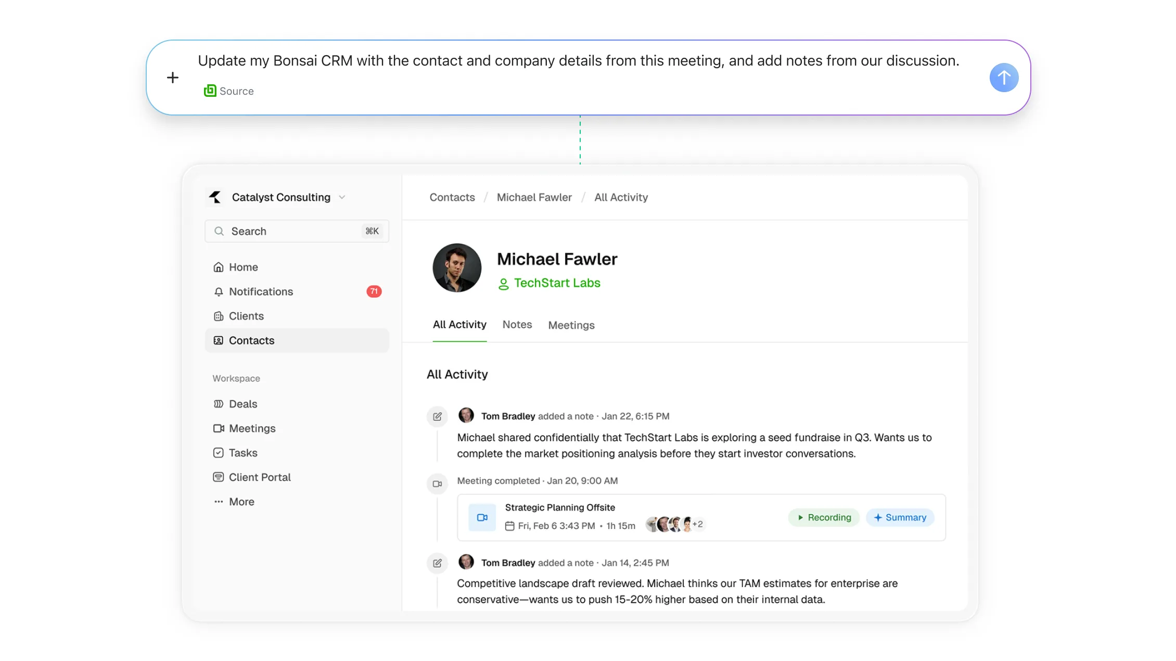Open Home from the sidebar
The image size is (1176, 661).
(x=297, y=267)
